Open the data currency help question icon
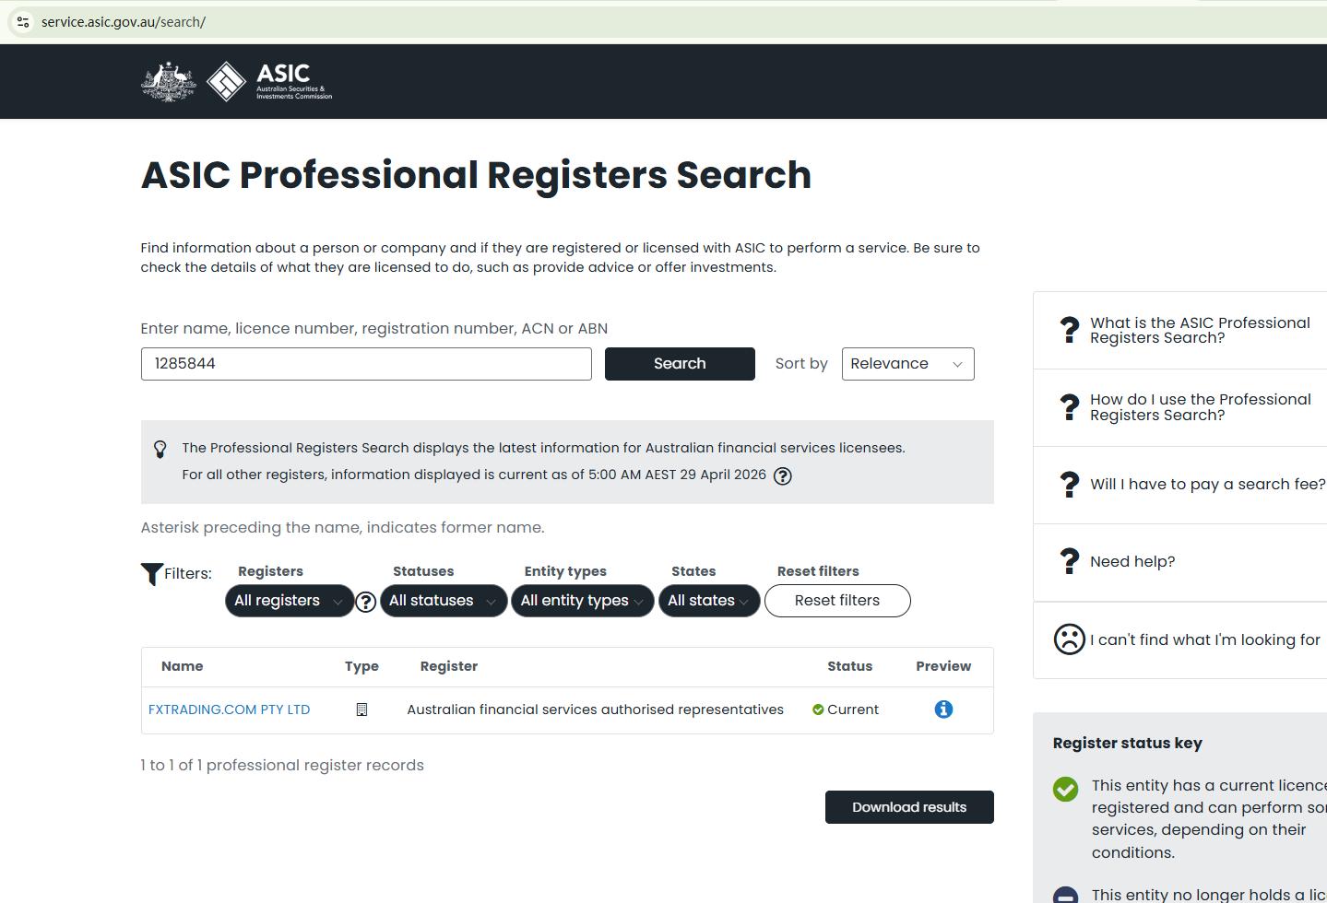 783,475
